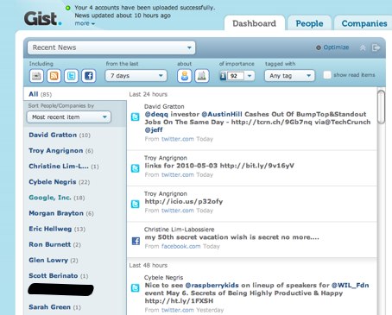This screenshot has height=315, width=392.
Task: Toggle the companies filter under about
Action: point(202,76)
